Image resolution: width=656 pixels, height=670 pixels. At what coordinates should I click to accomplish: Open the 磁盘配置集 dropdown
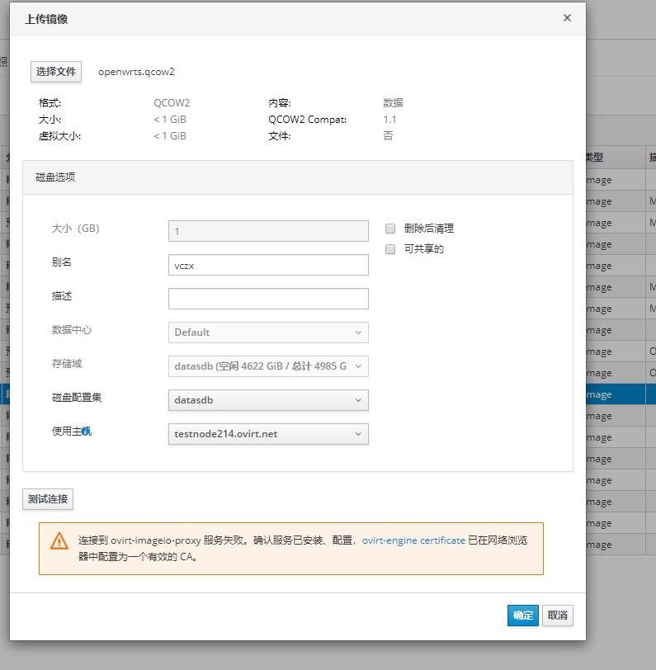click(x=268, y=400)
